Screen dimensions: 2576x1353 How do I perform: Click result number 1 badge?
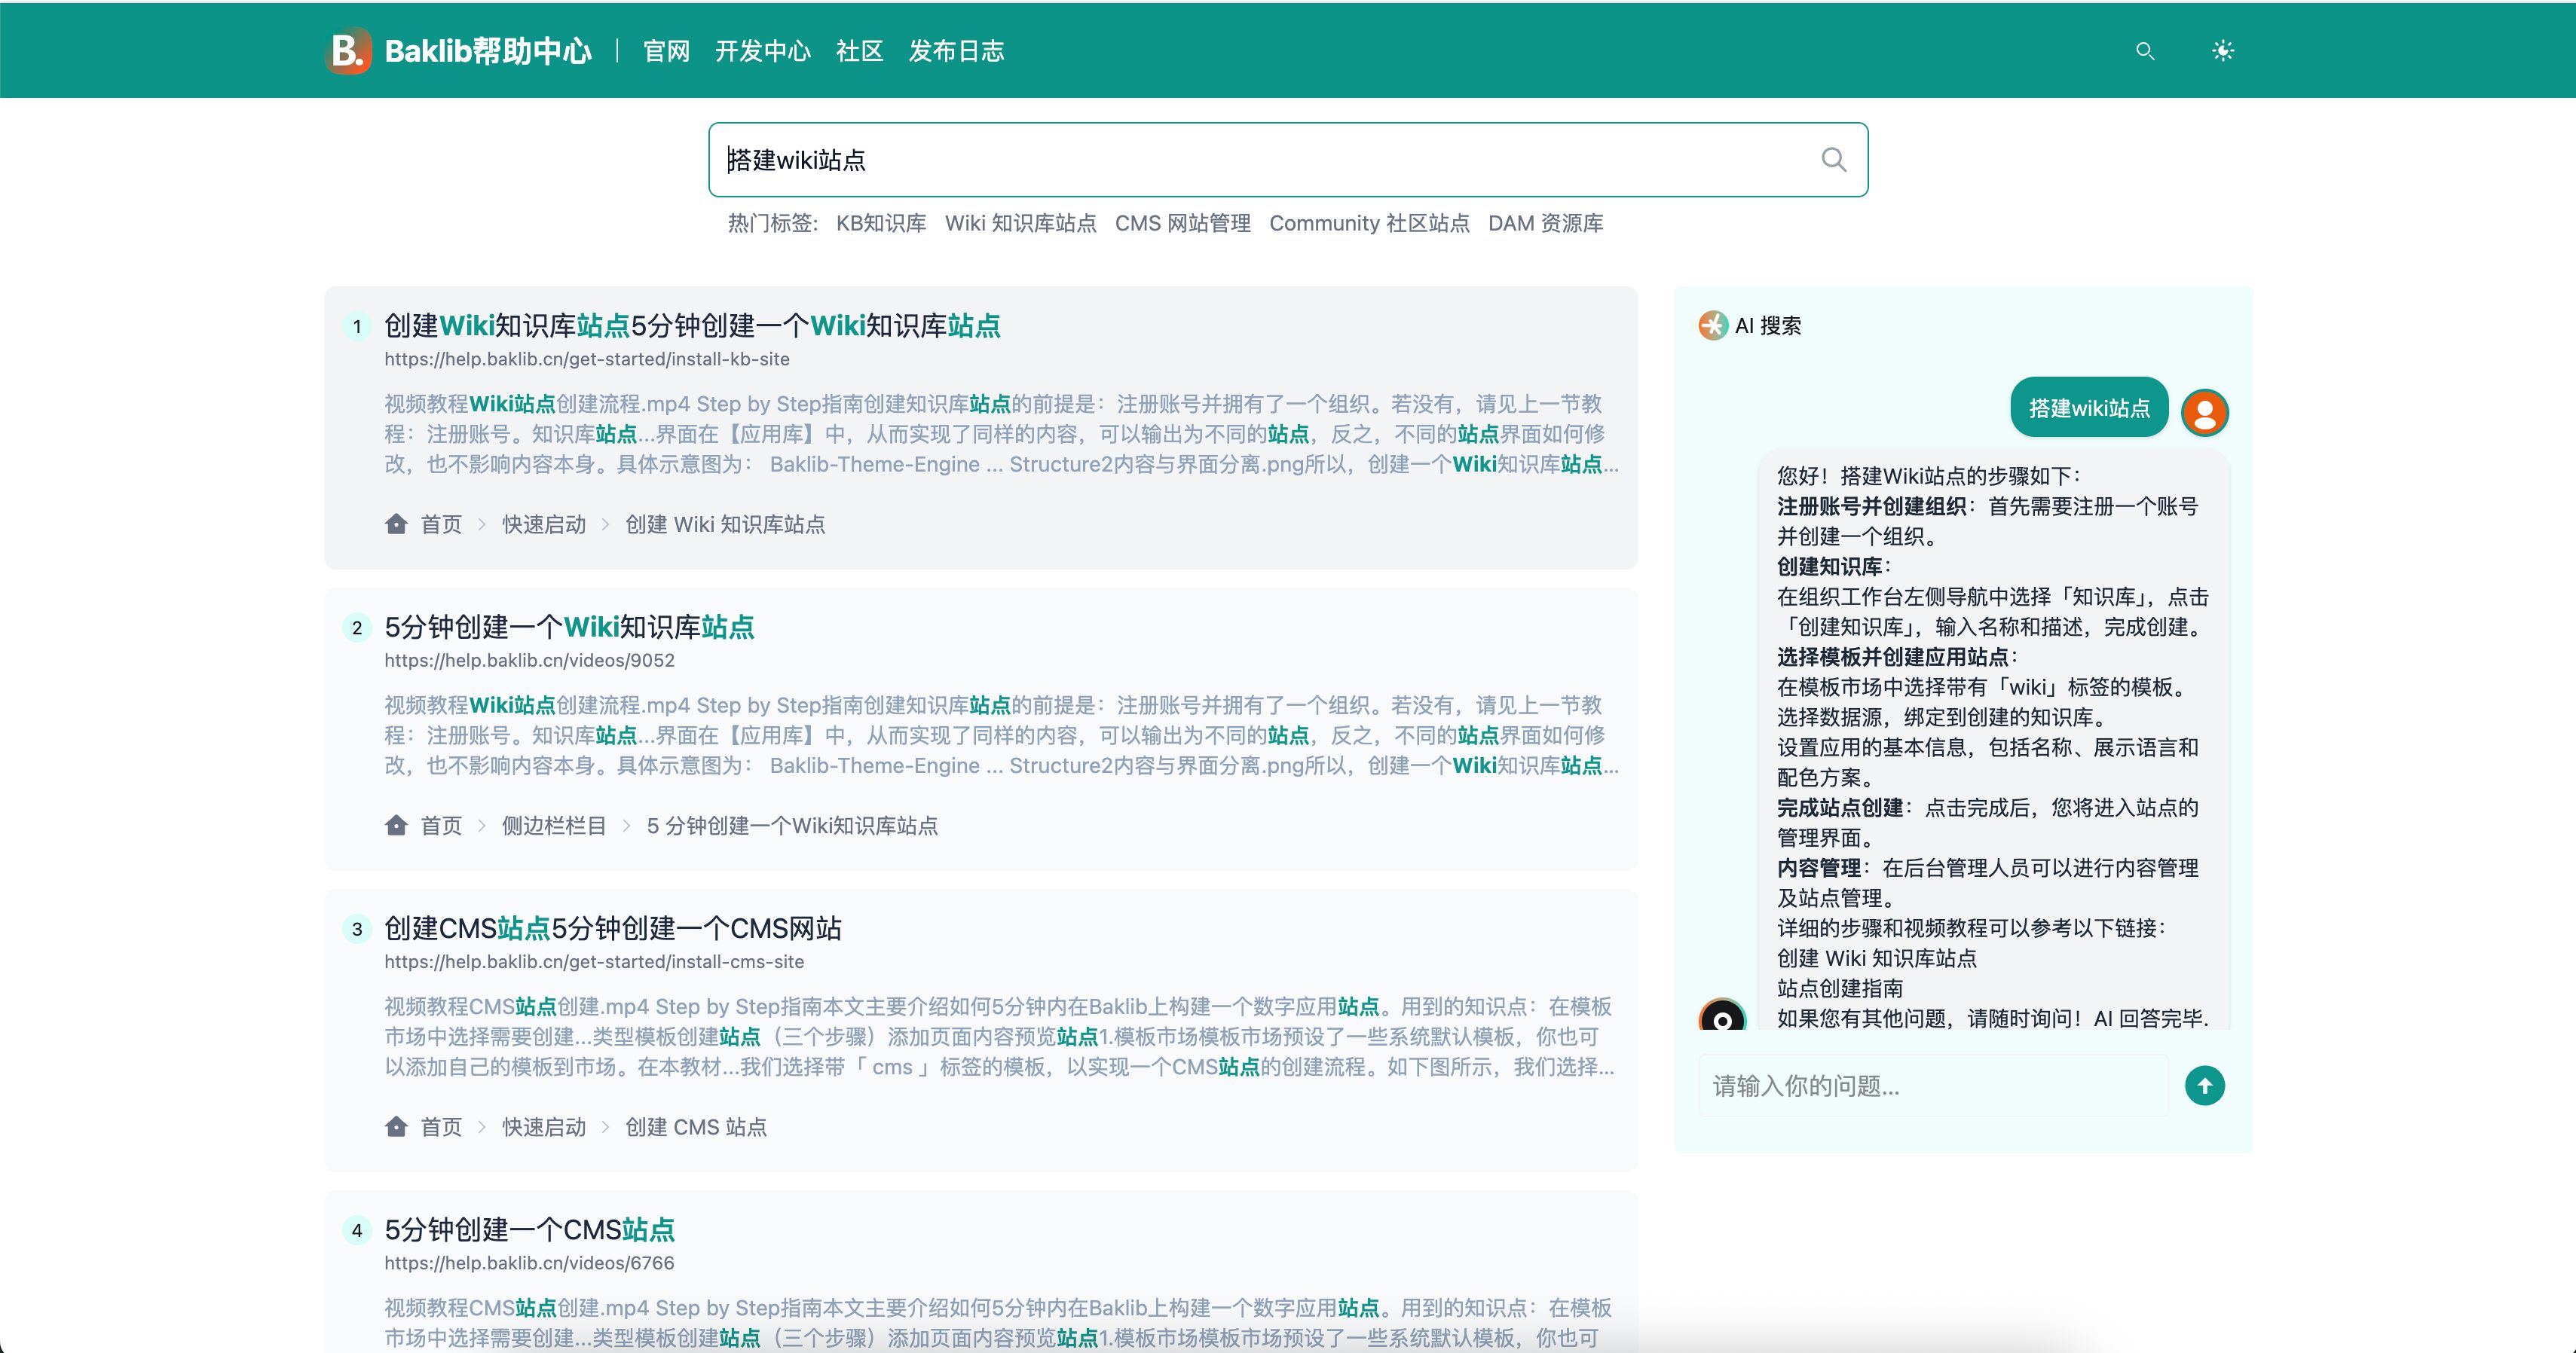357,327
